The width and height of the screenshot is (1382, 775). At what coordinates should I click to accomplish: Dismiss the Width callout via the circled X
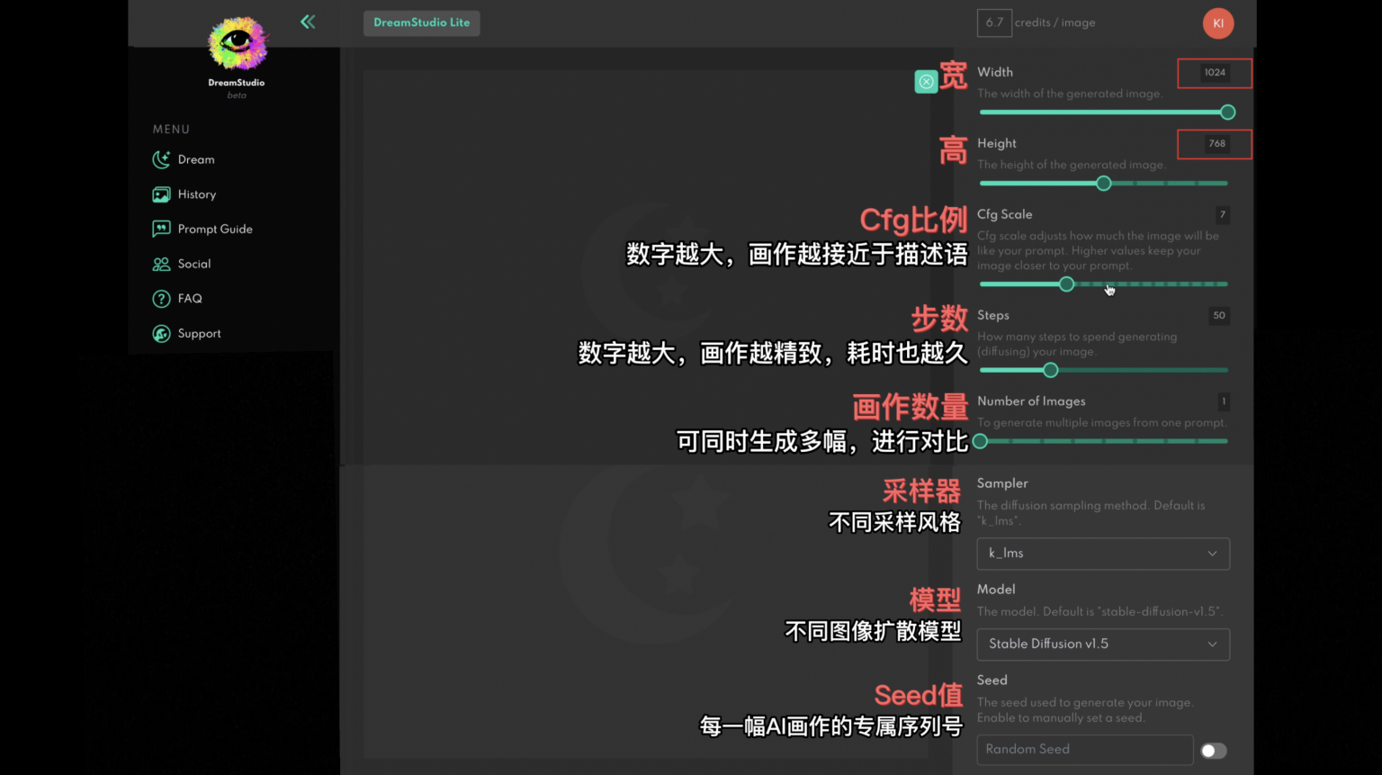[x=926, y=81]
